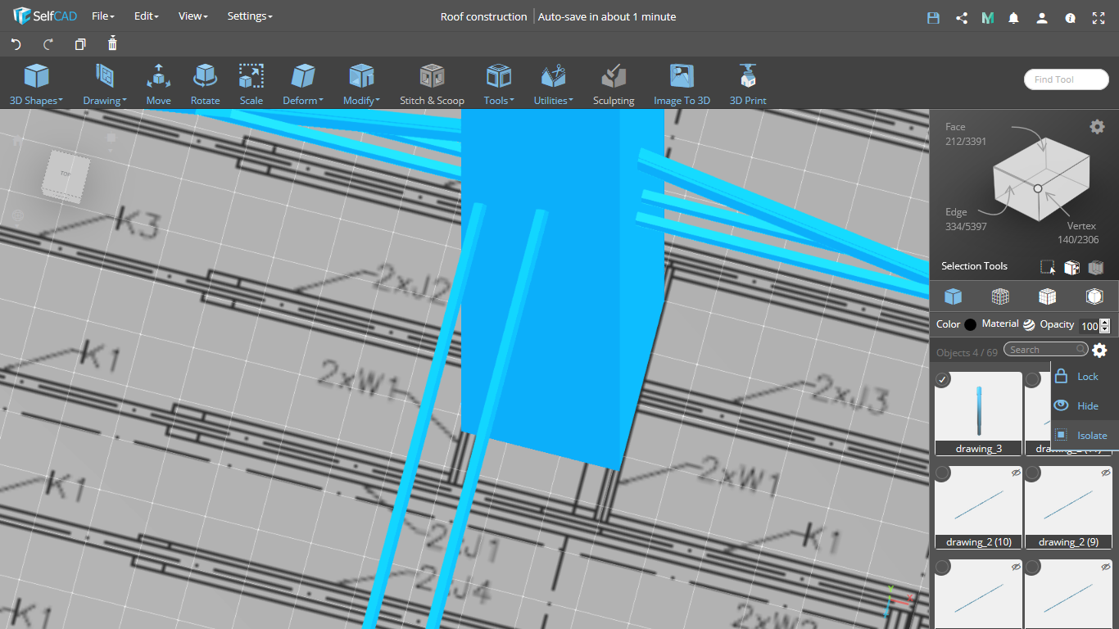Expand the Tools dropdown
Screen dimensions: 1119x629
499,85
